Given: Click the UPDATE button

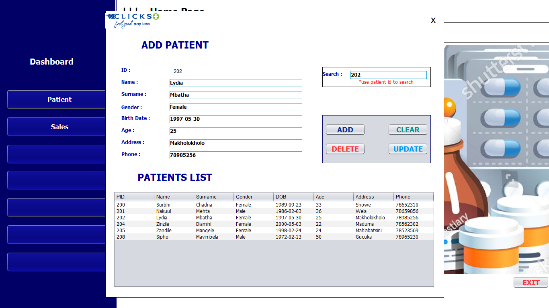Looking at the screenshot, I should click(x=408, y=149).
